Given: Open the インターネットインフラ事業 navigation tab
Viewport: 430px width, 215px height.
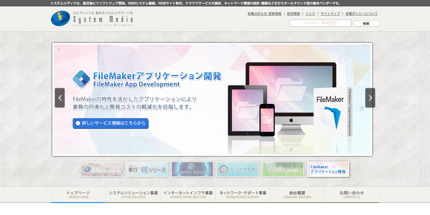Looking at the screenshot, I should click(x=188, y=195).
